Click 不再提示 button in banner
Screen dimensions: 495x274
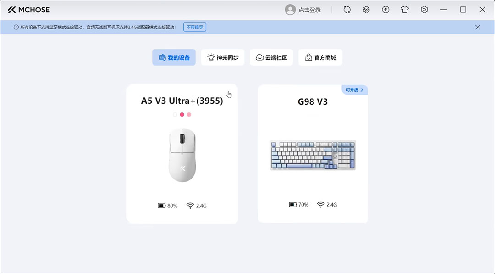pos(195,27)
